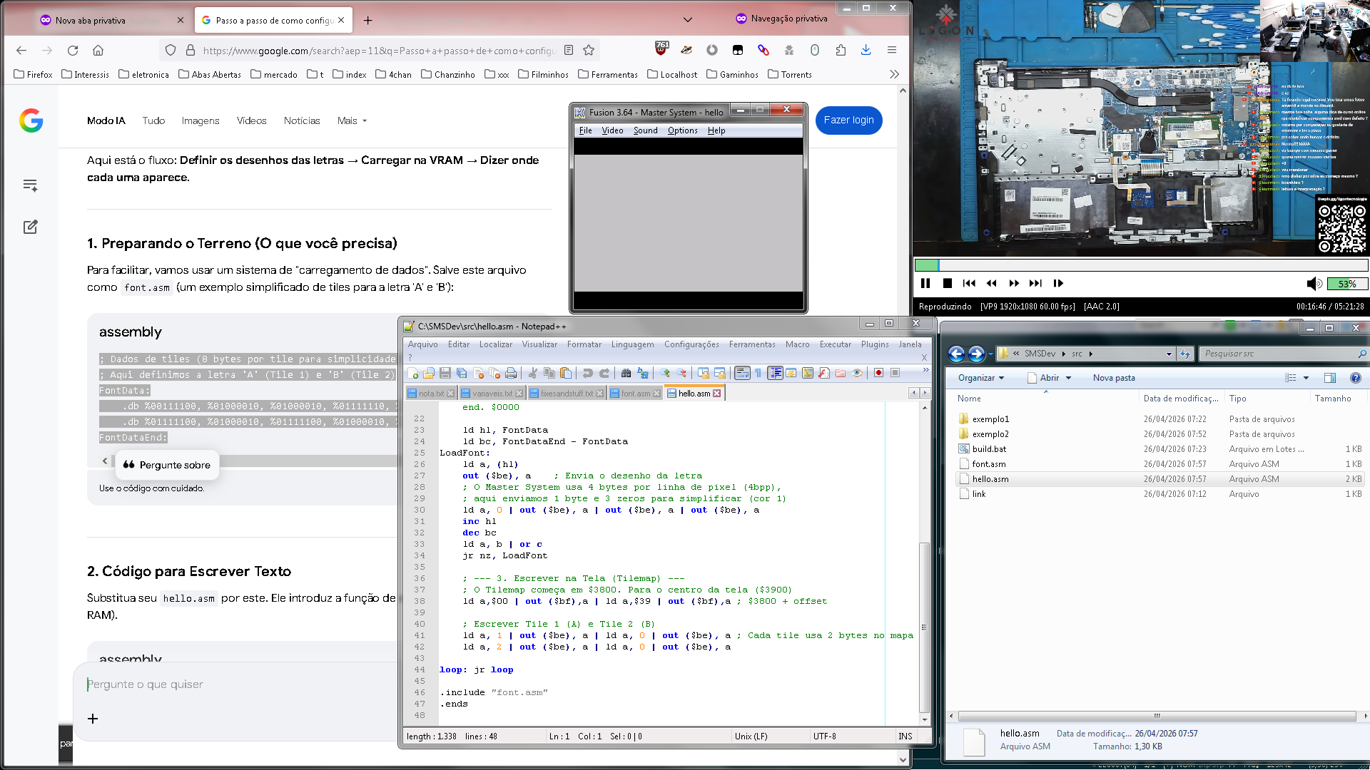Click the 53% volume slider
The height and width of the screenshot is (770, 1370).
[1346, 284]
